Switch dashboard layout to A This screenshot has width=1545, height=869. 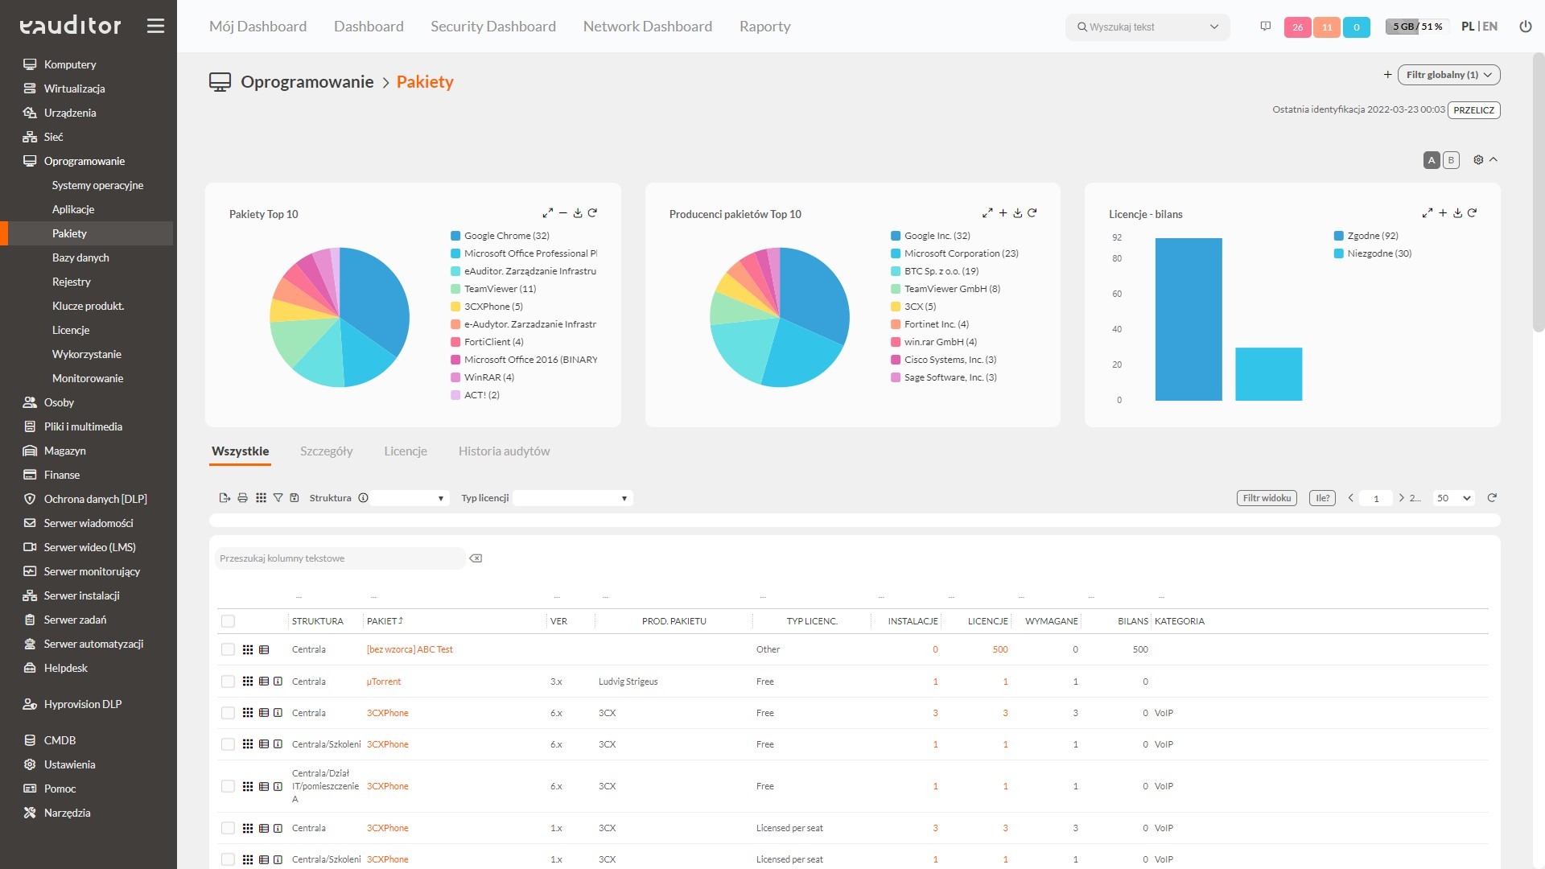[1432, 160]
